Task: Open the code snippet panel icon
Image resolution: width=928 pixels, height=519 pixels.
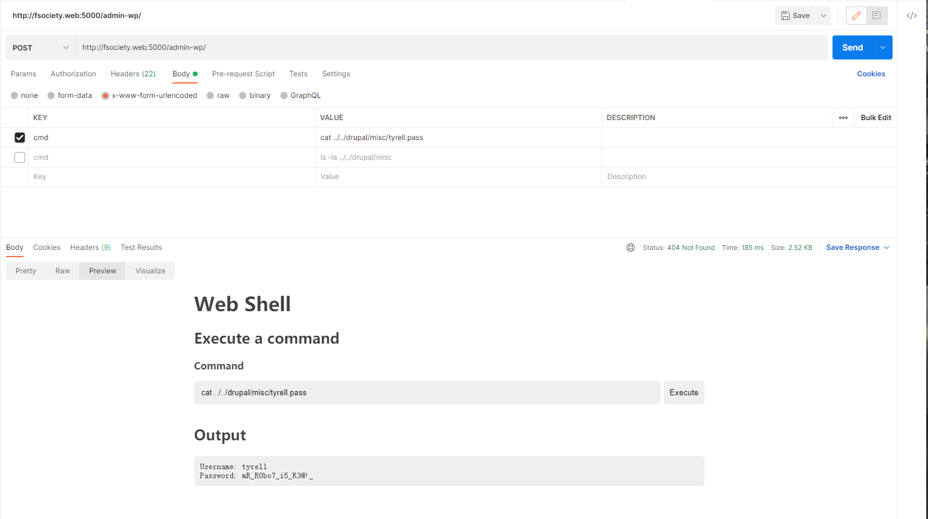Action: pyautogui.click(x=912, y=16)
